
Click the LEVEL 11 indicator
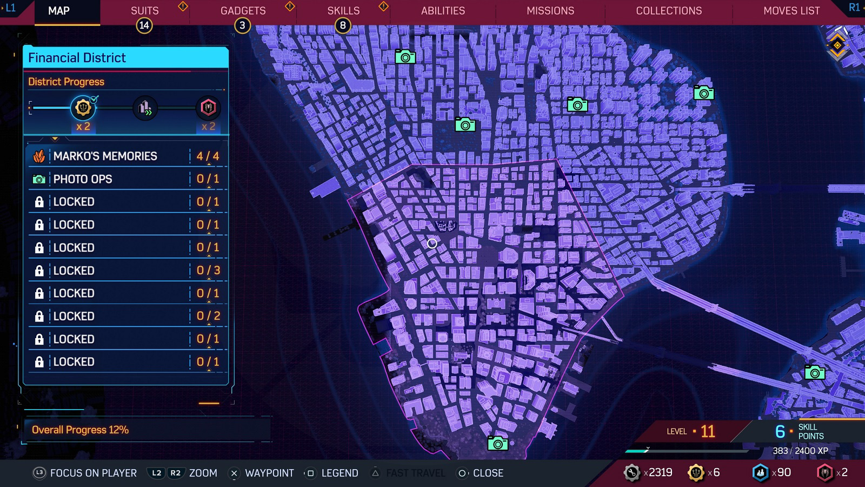691,431
